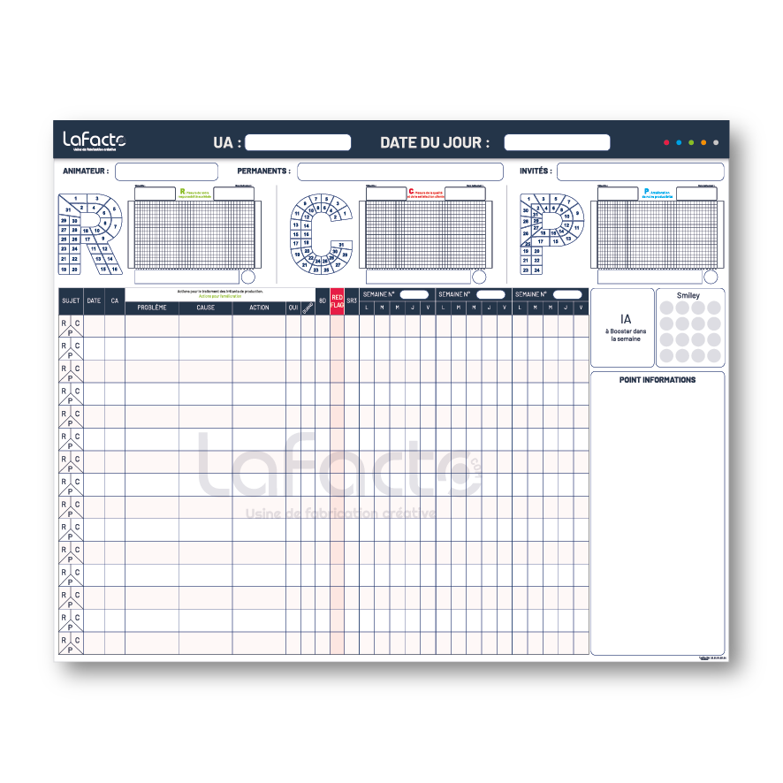Screen dimensions: 783x783
Task: Click the UA input field
Action: pos(298,142)
